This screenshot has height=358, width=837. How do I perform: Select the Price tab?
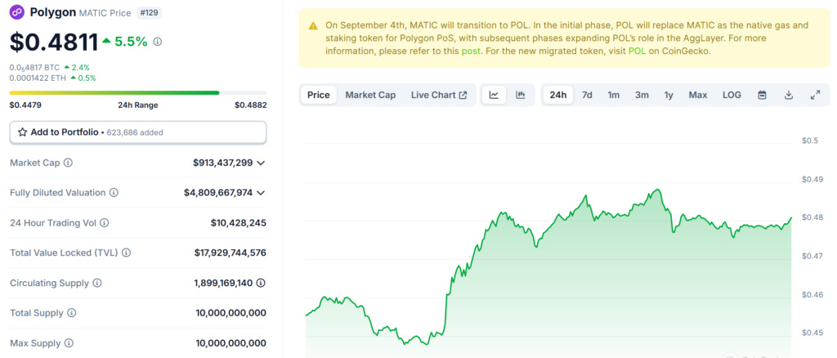coord(318,95)
